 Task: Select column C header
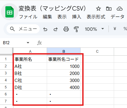click(97, 52)
